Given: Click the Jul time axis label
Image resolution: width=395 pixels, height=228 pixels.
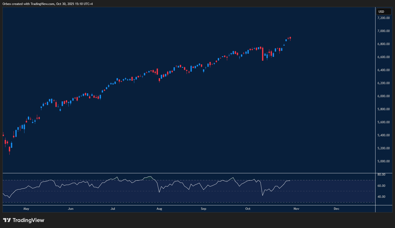Looking at the screenshot, I should point(113,209).
